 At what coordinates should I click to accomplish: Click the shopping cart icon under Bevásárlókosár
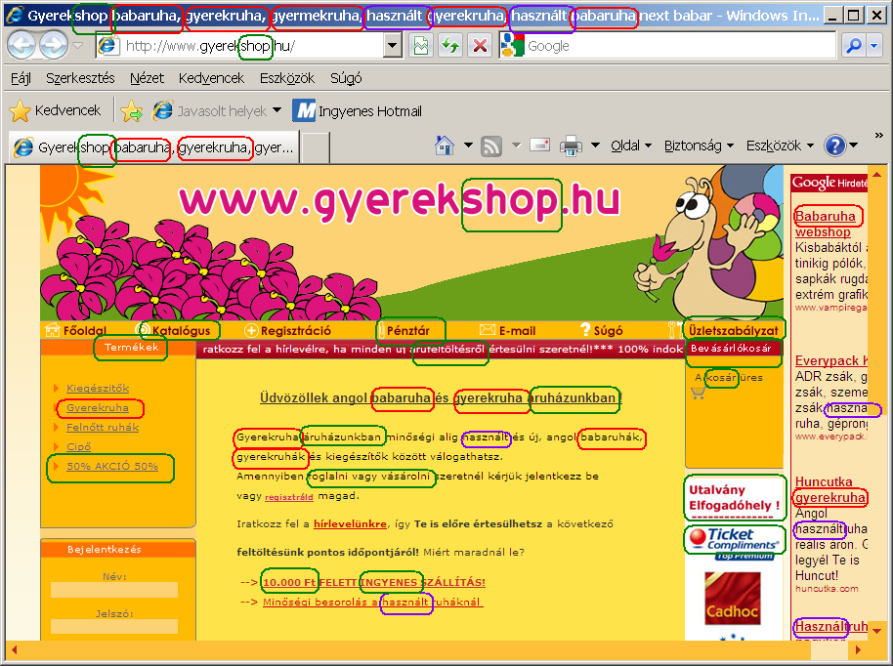click(x=698, y=393)
